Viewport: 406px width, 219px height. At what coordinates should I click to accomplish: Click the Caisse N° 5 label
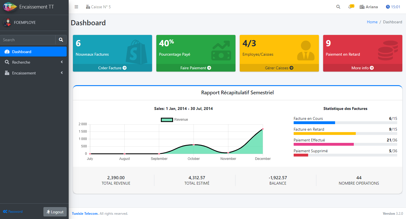pyautogui.click(x=101, y=7)
